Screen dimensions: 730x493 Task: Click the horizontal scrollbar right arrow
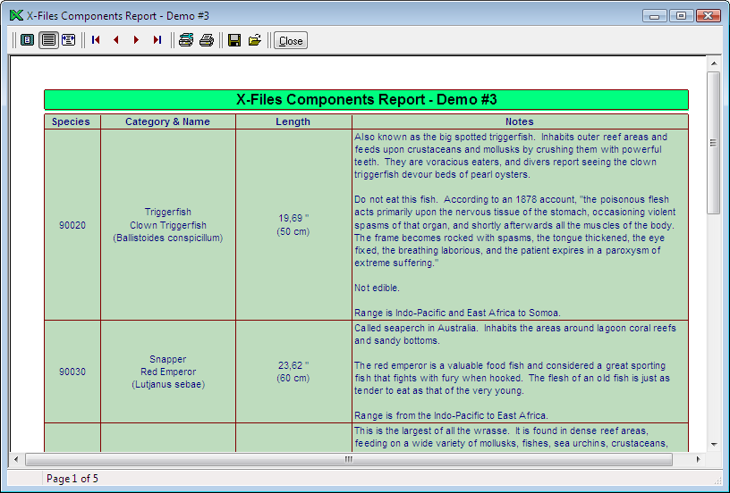tap(698, 459)
